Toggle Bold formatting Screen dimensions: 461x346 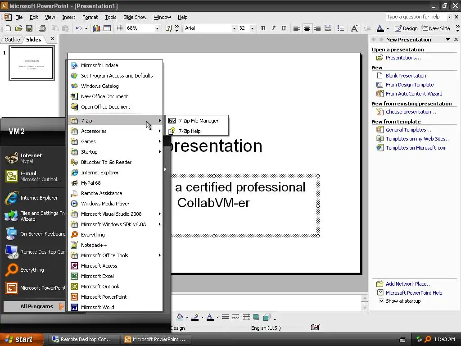263,28
